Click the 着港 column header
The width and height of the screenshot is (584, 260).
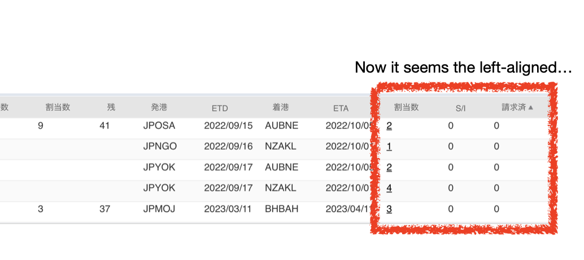281,107
